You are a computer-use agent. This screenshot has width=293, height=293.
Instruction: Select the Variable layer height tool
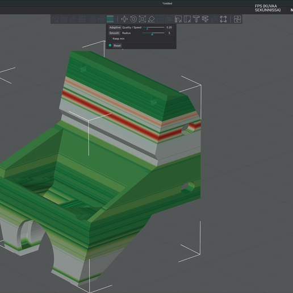point(110,19)
